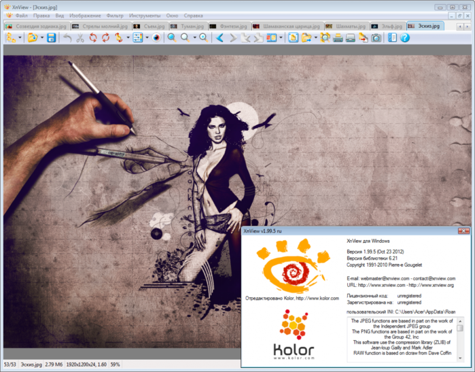This screenshot has height=372, width=475.
Task: Select the active Эскиз.jpg tab
Action: pos(425,26)
